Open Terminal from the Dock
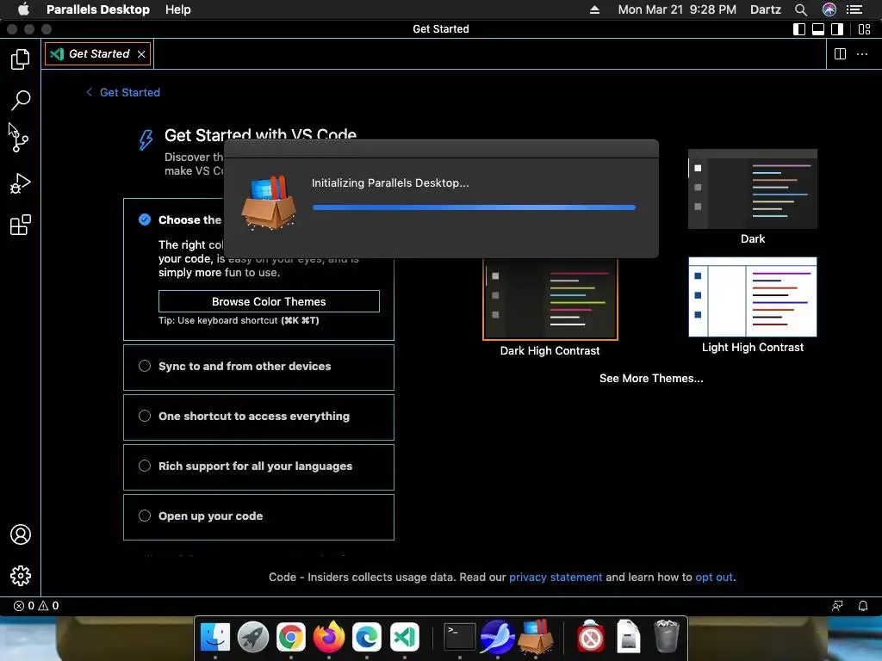 pos(460,637)
